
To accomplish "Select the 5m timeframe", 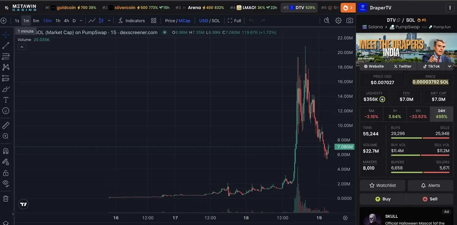I will tap(36, 21).
